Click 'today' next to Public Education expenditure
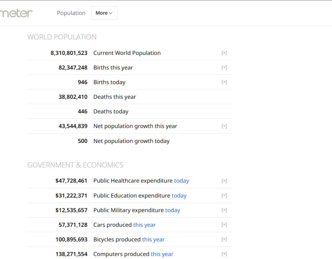This screenshot has height=259, width=332. click(x=179, y=195)
